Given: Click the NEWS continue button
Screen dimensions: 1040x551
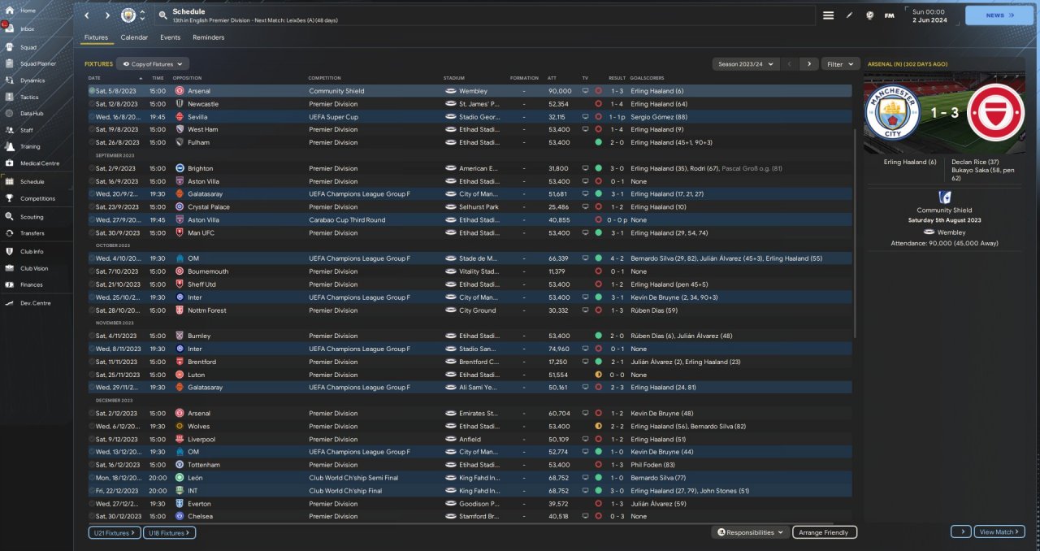Looking at the screenshot, I should pyautogui.click(x=999, y=15).
